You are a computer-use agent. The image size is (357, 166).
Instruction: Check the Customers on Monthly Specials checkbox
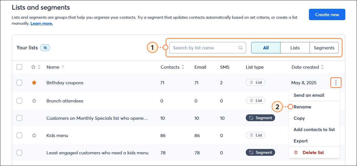pyautogui.click(x=19, y=118)
